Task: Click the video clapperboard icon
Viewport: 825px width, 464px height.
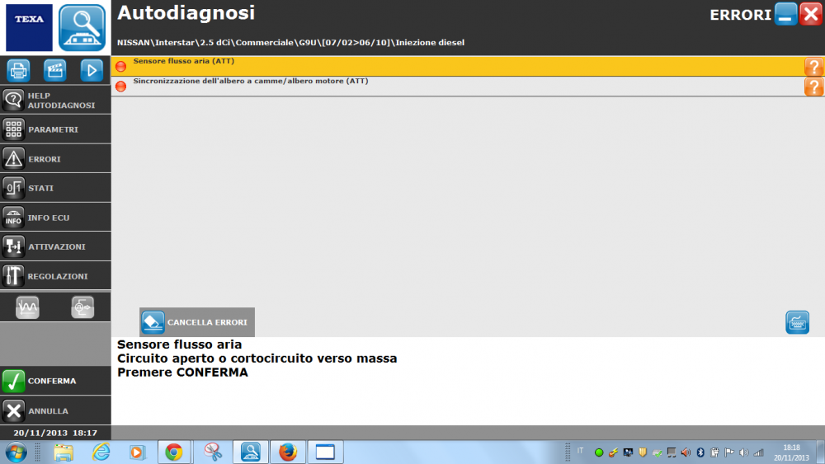Action: [x=55, y=71]
